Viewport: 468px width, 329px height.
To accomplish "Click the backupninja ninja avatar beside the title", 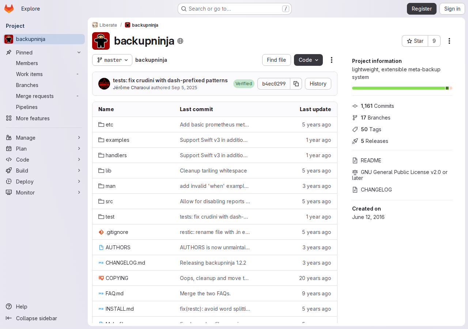I will (101, 41).
